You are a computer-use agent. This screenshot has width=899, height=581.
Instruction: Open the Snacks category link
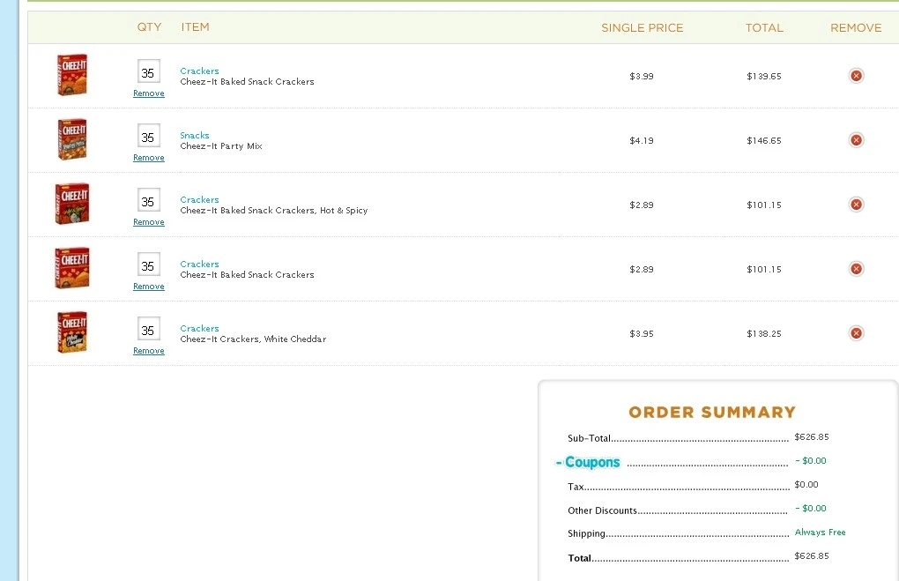[195, 136]
